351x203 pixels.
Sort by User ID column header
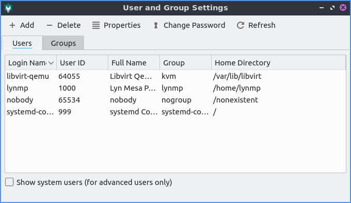[x=82, y=63]
